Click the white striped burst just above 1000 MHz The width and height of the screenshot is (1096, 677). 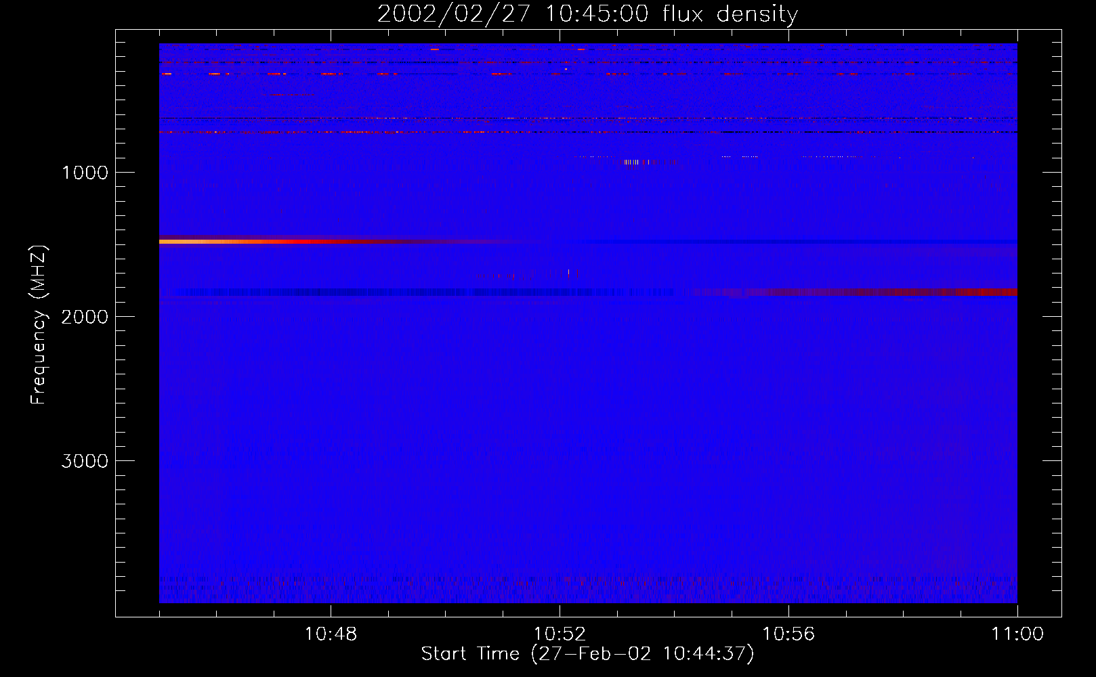[x=638, y=162]
